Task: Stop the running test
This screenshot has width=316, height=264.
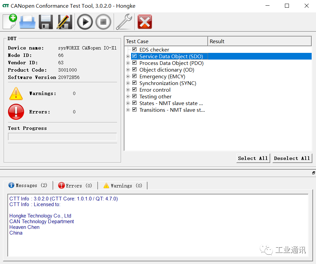Action: (x=103, y=22)
